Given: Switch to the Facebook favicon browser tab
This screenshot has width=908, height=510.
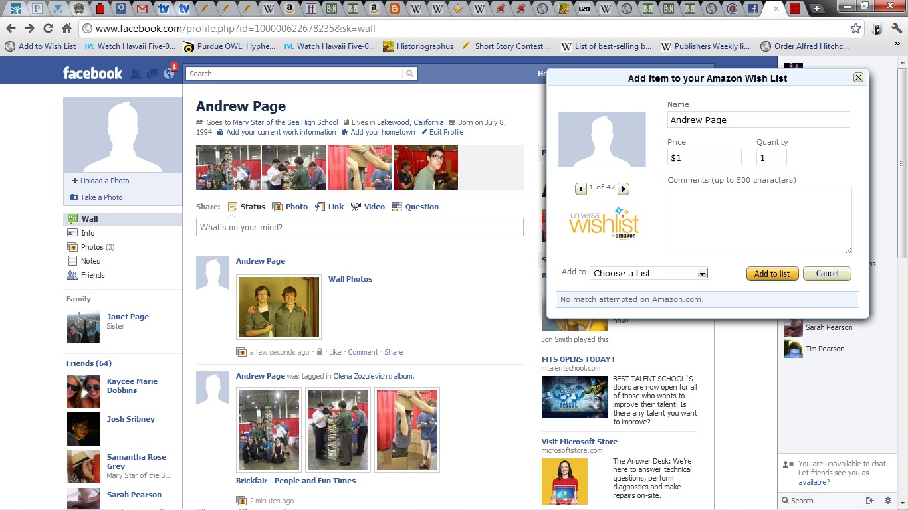Looking at the screenshot, I should point(753,9).
